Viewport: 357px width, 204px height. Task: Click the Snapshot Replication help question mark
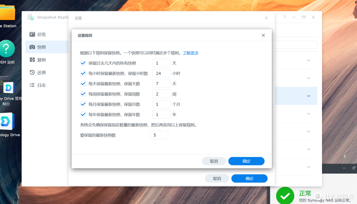pyautogui.click(x=284, y=17)
